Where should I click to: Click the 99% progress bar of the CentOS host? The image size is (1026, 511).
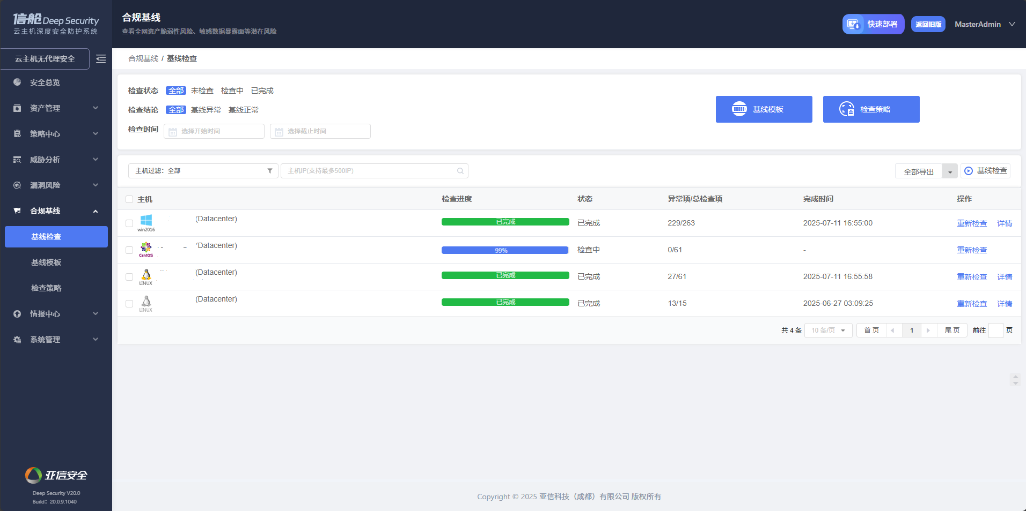(504, 250)
